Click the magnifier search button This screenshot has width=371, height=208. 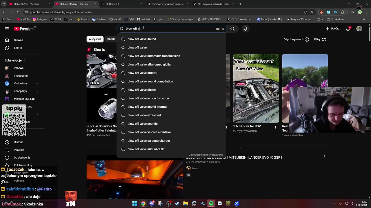coord(232,29)
